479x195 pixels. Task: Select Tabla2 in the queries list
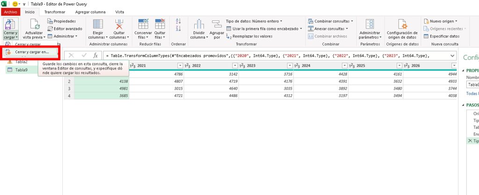point(21,62)
